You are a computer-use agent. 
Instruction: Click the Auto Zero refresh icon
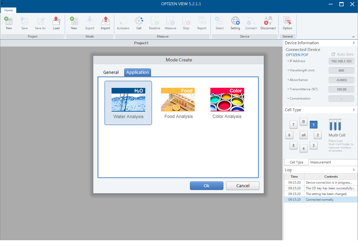(x=333, y=54)
